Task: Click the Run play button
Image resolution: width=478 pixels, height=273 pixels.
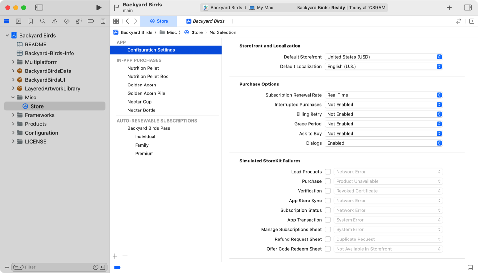Action: coord(99,7)
